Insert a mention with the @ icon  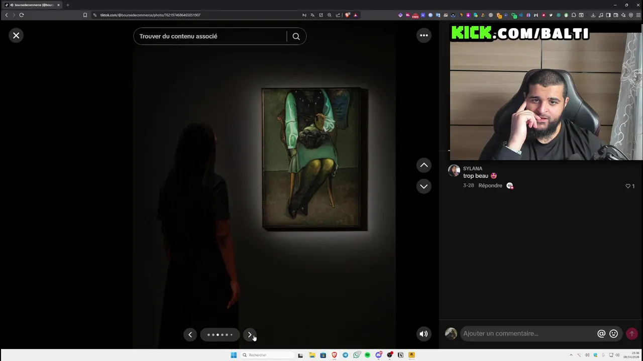601,333
